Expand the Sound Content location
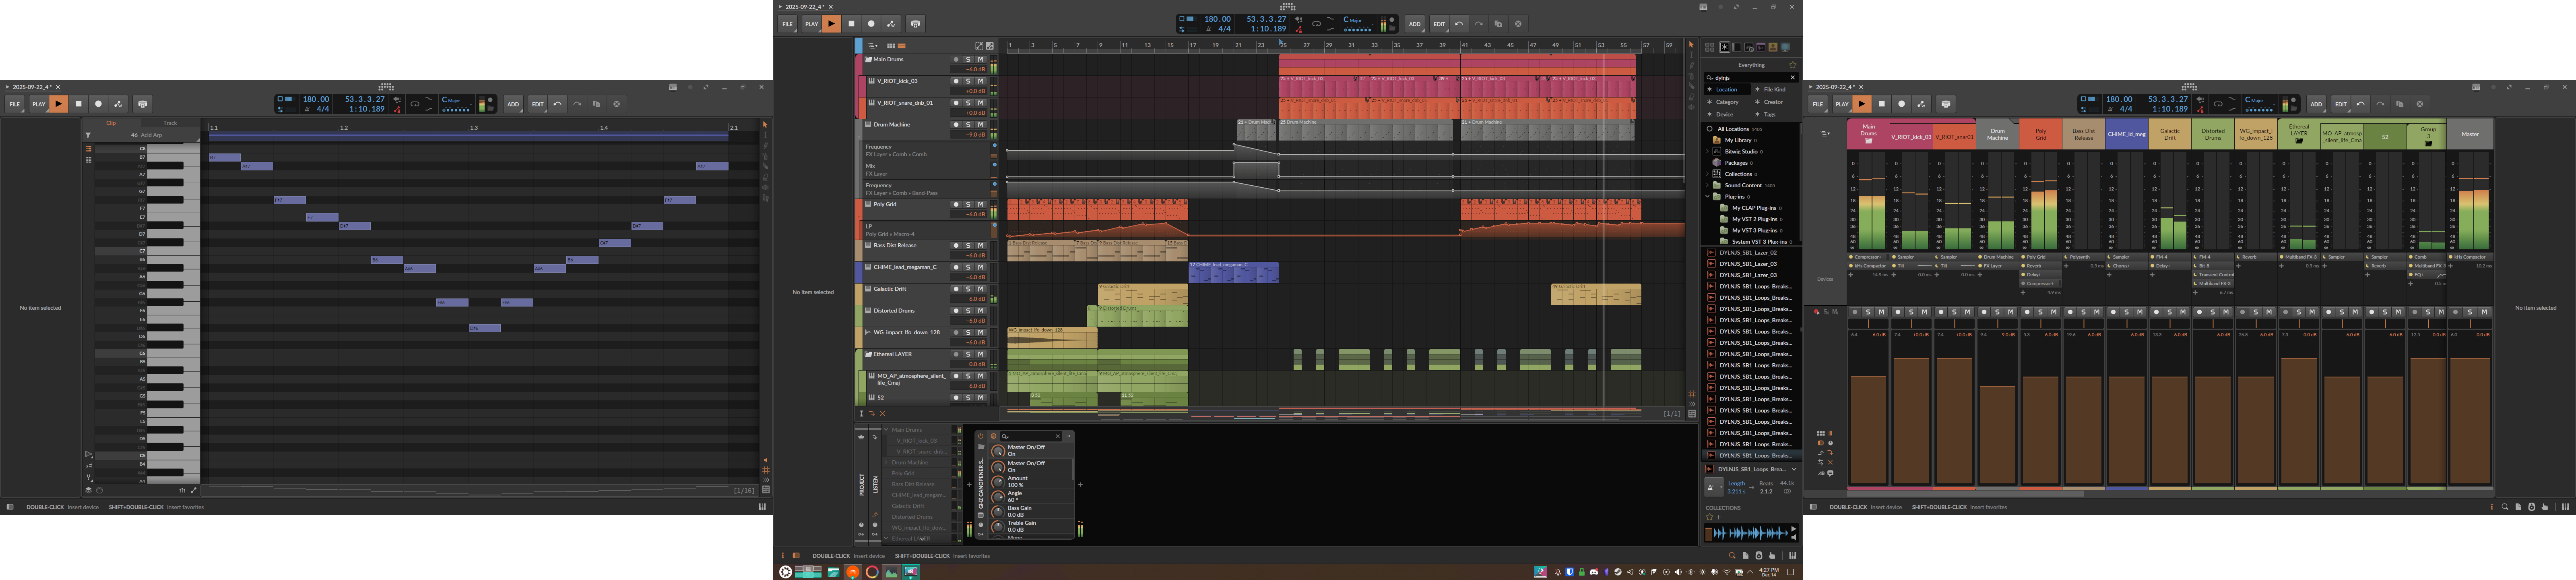Screen dimensions: 2576x580 (x=1708, y=185)
